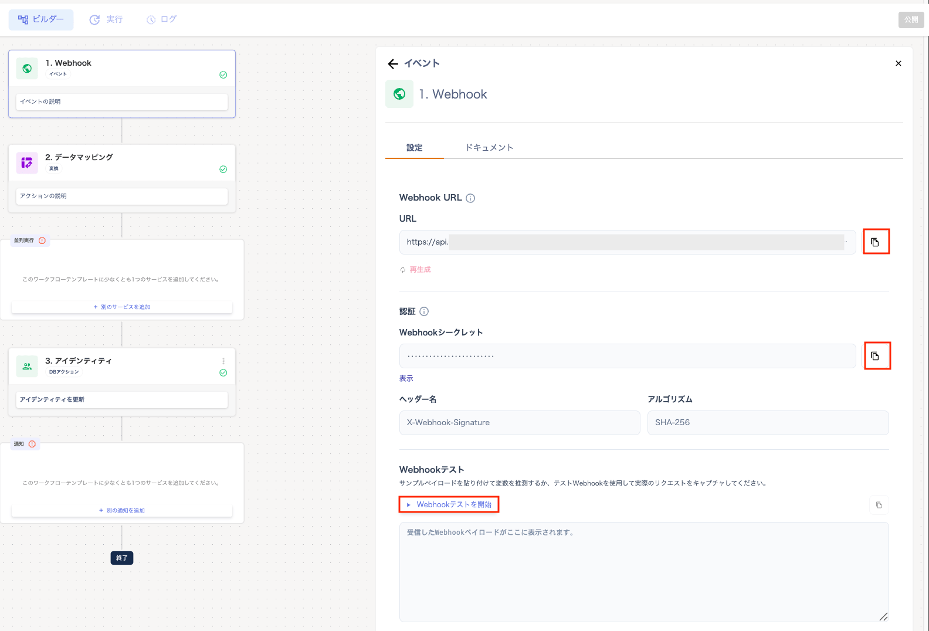The height and width of the screenshot is (631, 929).
Task: Click the 終了 end node
Action: pos(122,558)
